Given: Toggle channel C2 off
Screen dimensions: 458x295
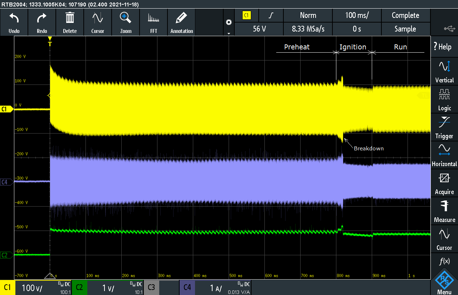Looking at the screenshot, I should click(79, 287).
